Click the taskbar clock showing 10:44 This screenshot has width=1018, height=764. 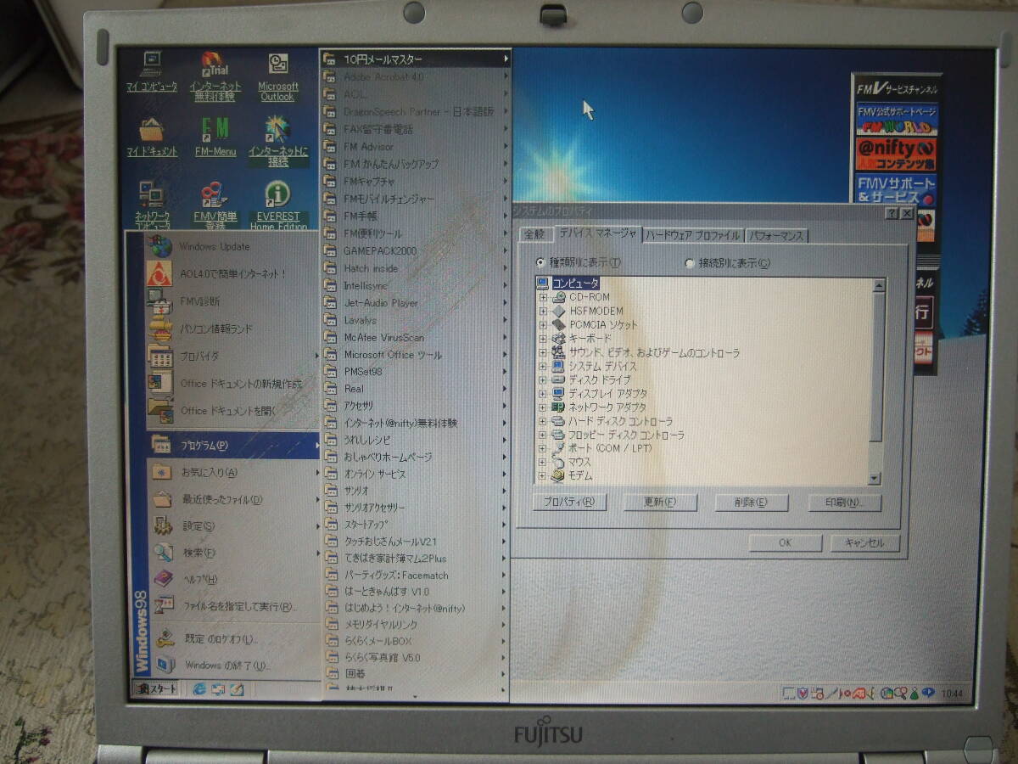[x=952, y=694]
